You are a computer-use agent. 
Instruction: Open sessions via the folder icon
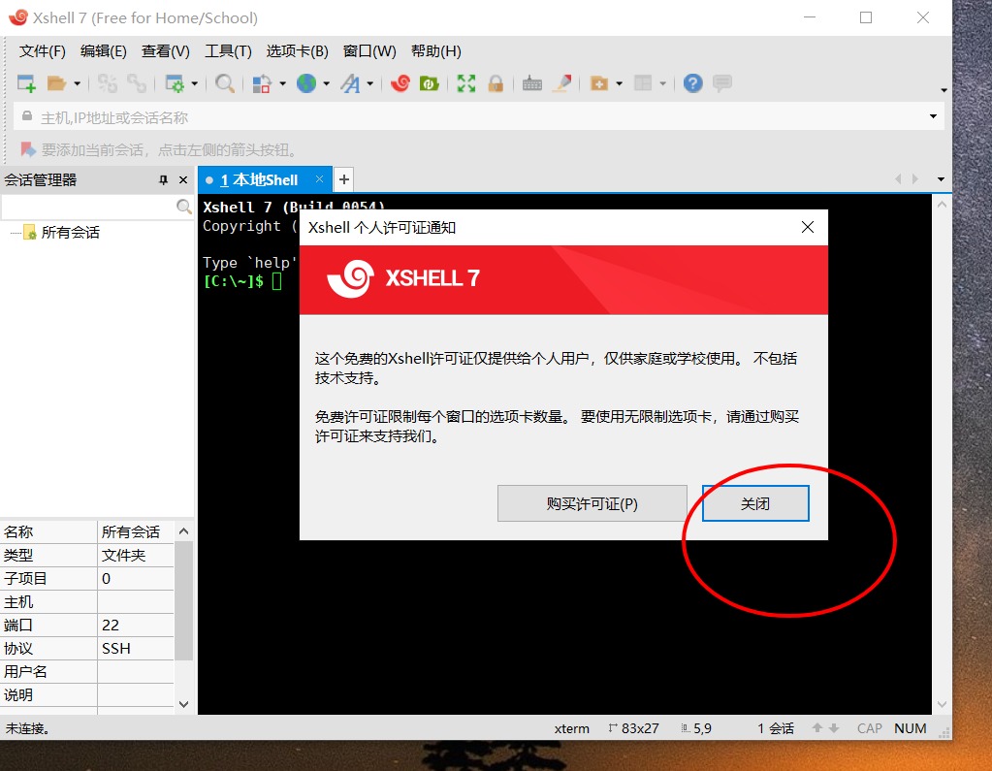click(56, 83)
